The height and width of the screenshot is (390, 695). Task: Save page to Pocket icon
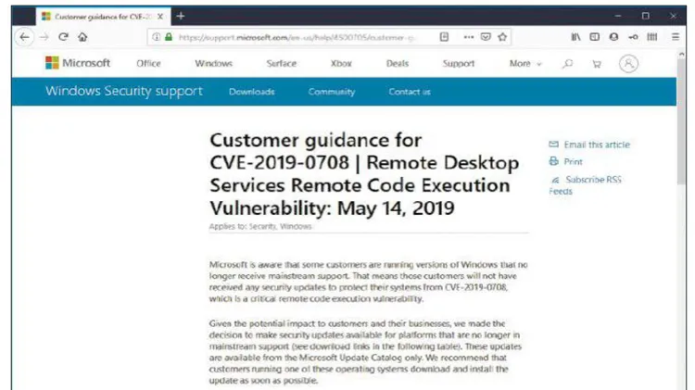click(x=486, y=37)
